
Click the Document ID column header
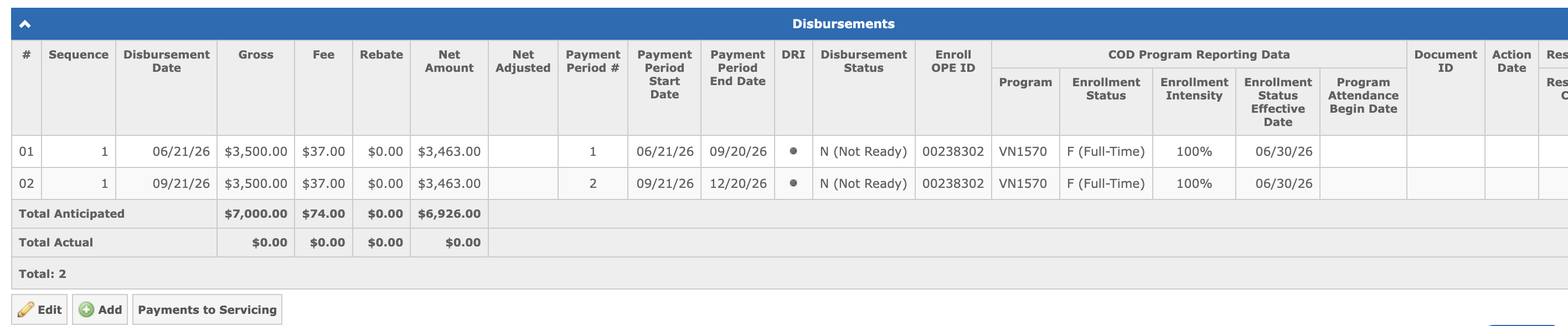point(1445,61)
